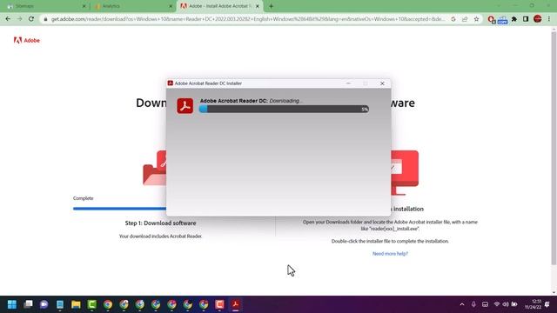The width and height of the screenshot is (557, 313).
Task: Click the 'Downloading...' status text in the installer
Action: tap(286, 101)
